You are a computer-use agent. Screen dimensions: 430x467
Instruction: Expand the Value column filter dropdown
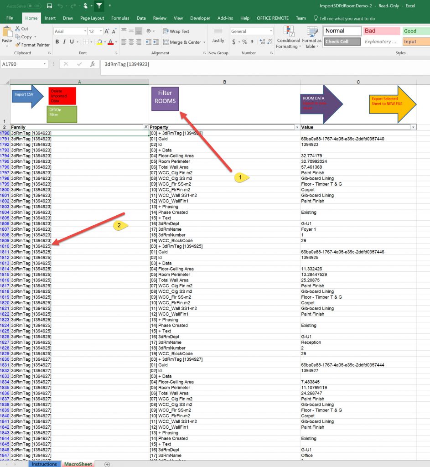[x=413, y=127]
